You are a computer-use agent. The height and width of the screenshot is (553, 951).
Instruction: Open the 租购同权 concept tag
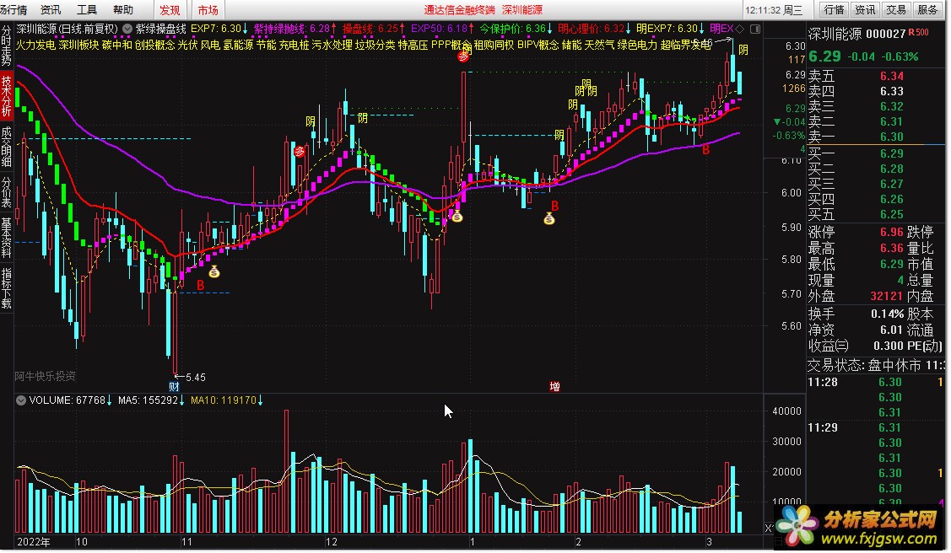pyautogui.click(x=494, y=45)
